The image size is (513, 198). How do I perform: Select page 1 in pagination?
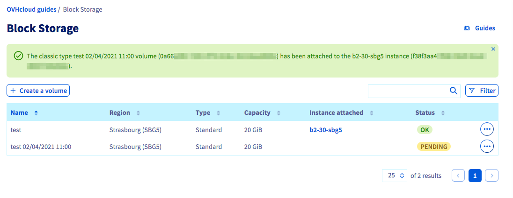pos(475,176)
